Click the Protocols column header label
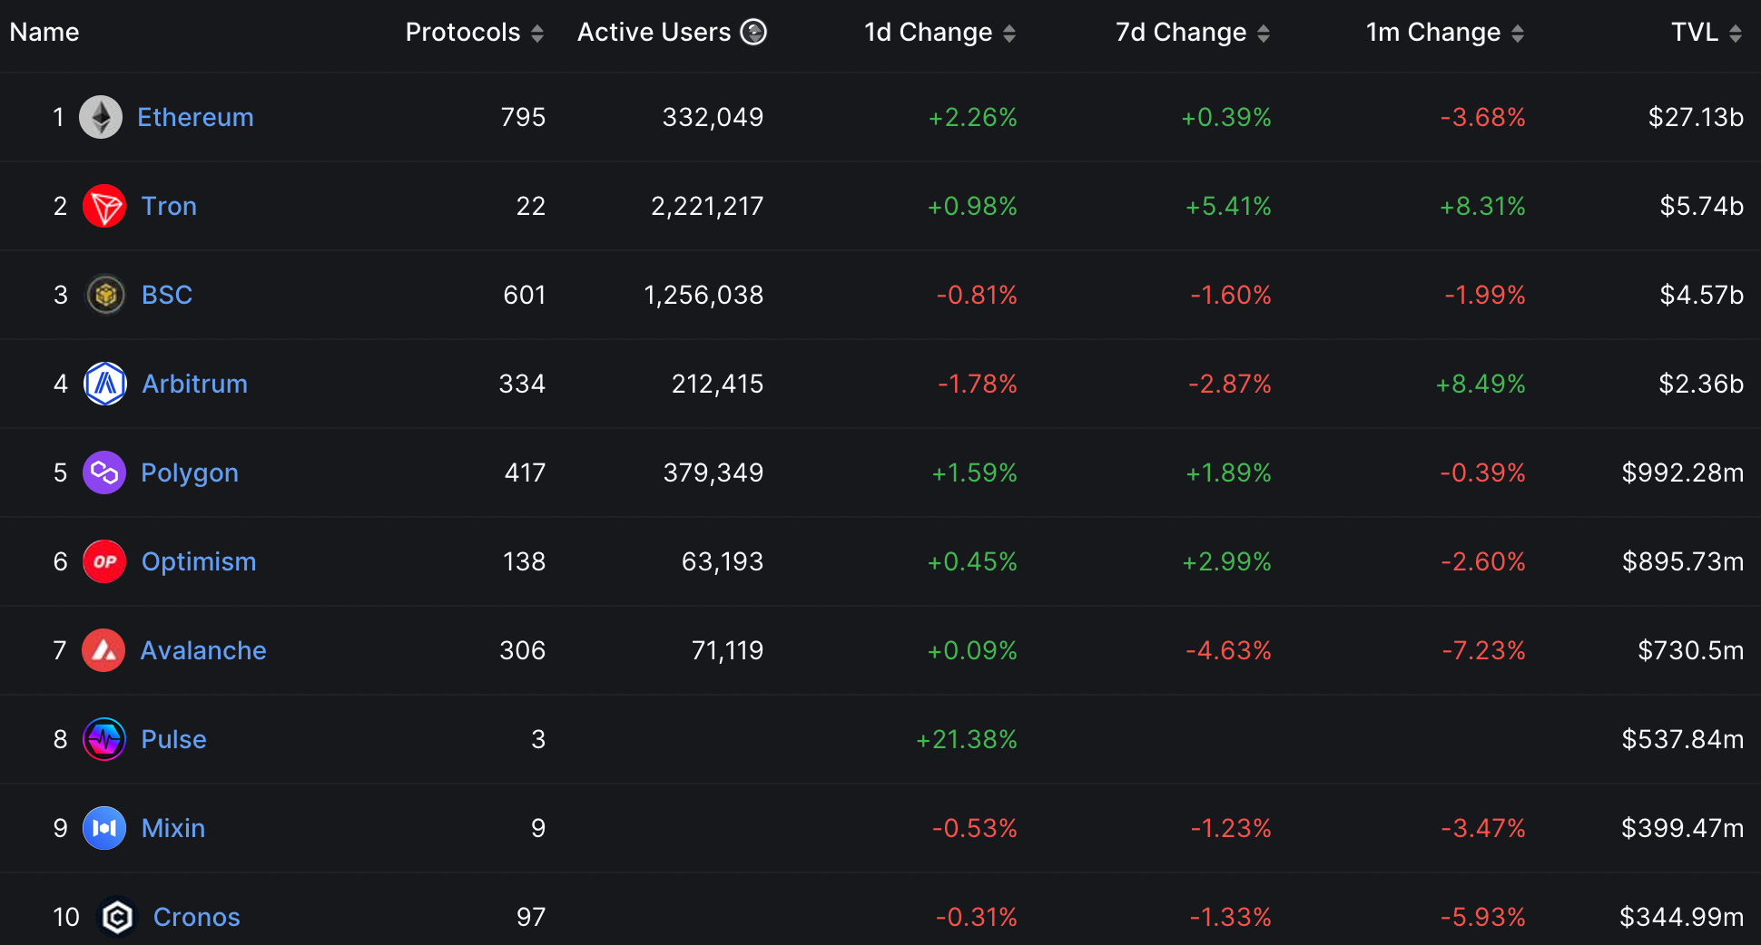This screenshot has width=1761, height=945. [463, 32]
